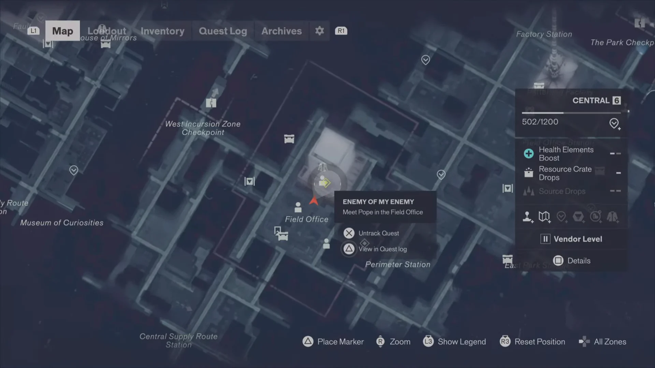Click the shield-plus icon beside 502/1200

614,124
